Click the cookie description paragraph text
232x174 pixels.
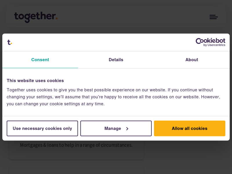tap(113, 97)
